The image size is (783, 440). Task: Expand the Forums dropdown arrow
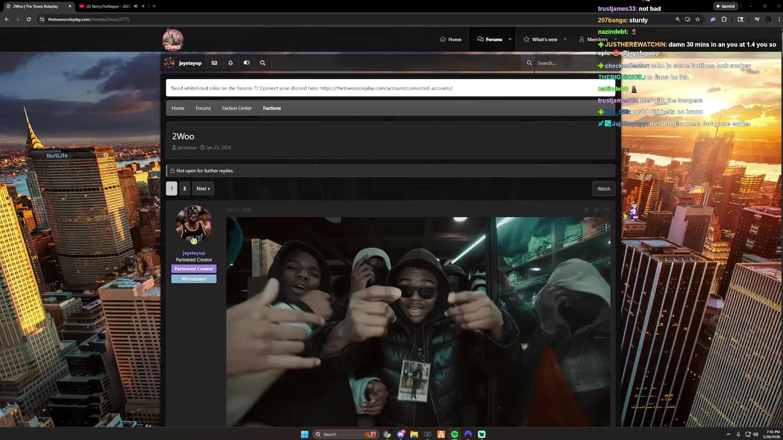coord(510,39)
